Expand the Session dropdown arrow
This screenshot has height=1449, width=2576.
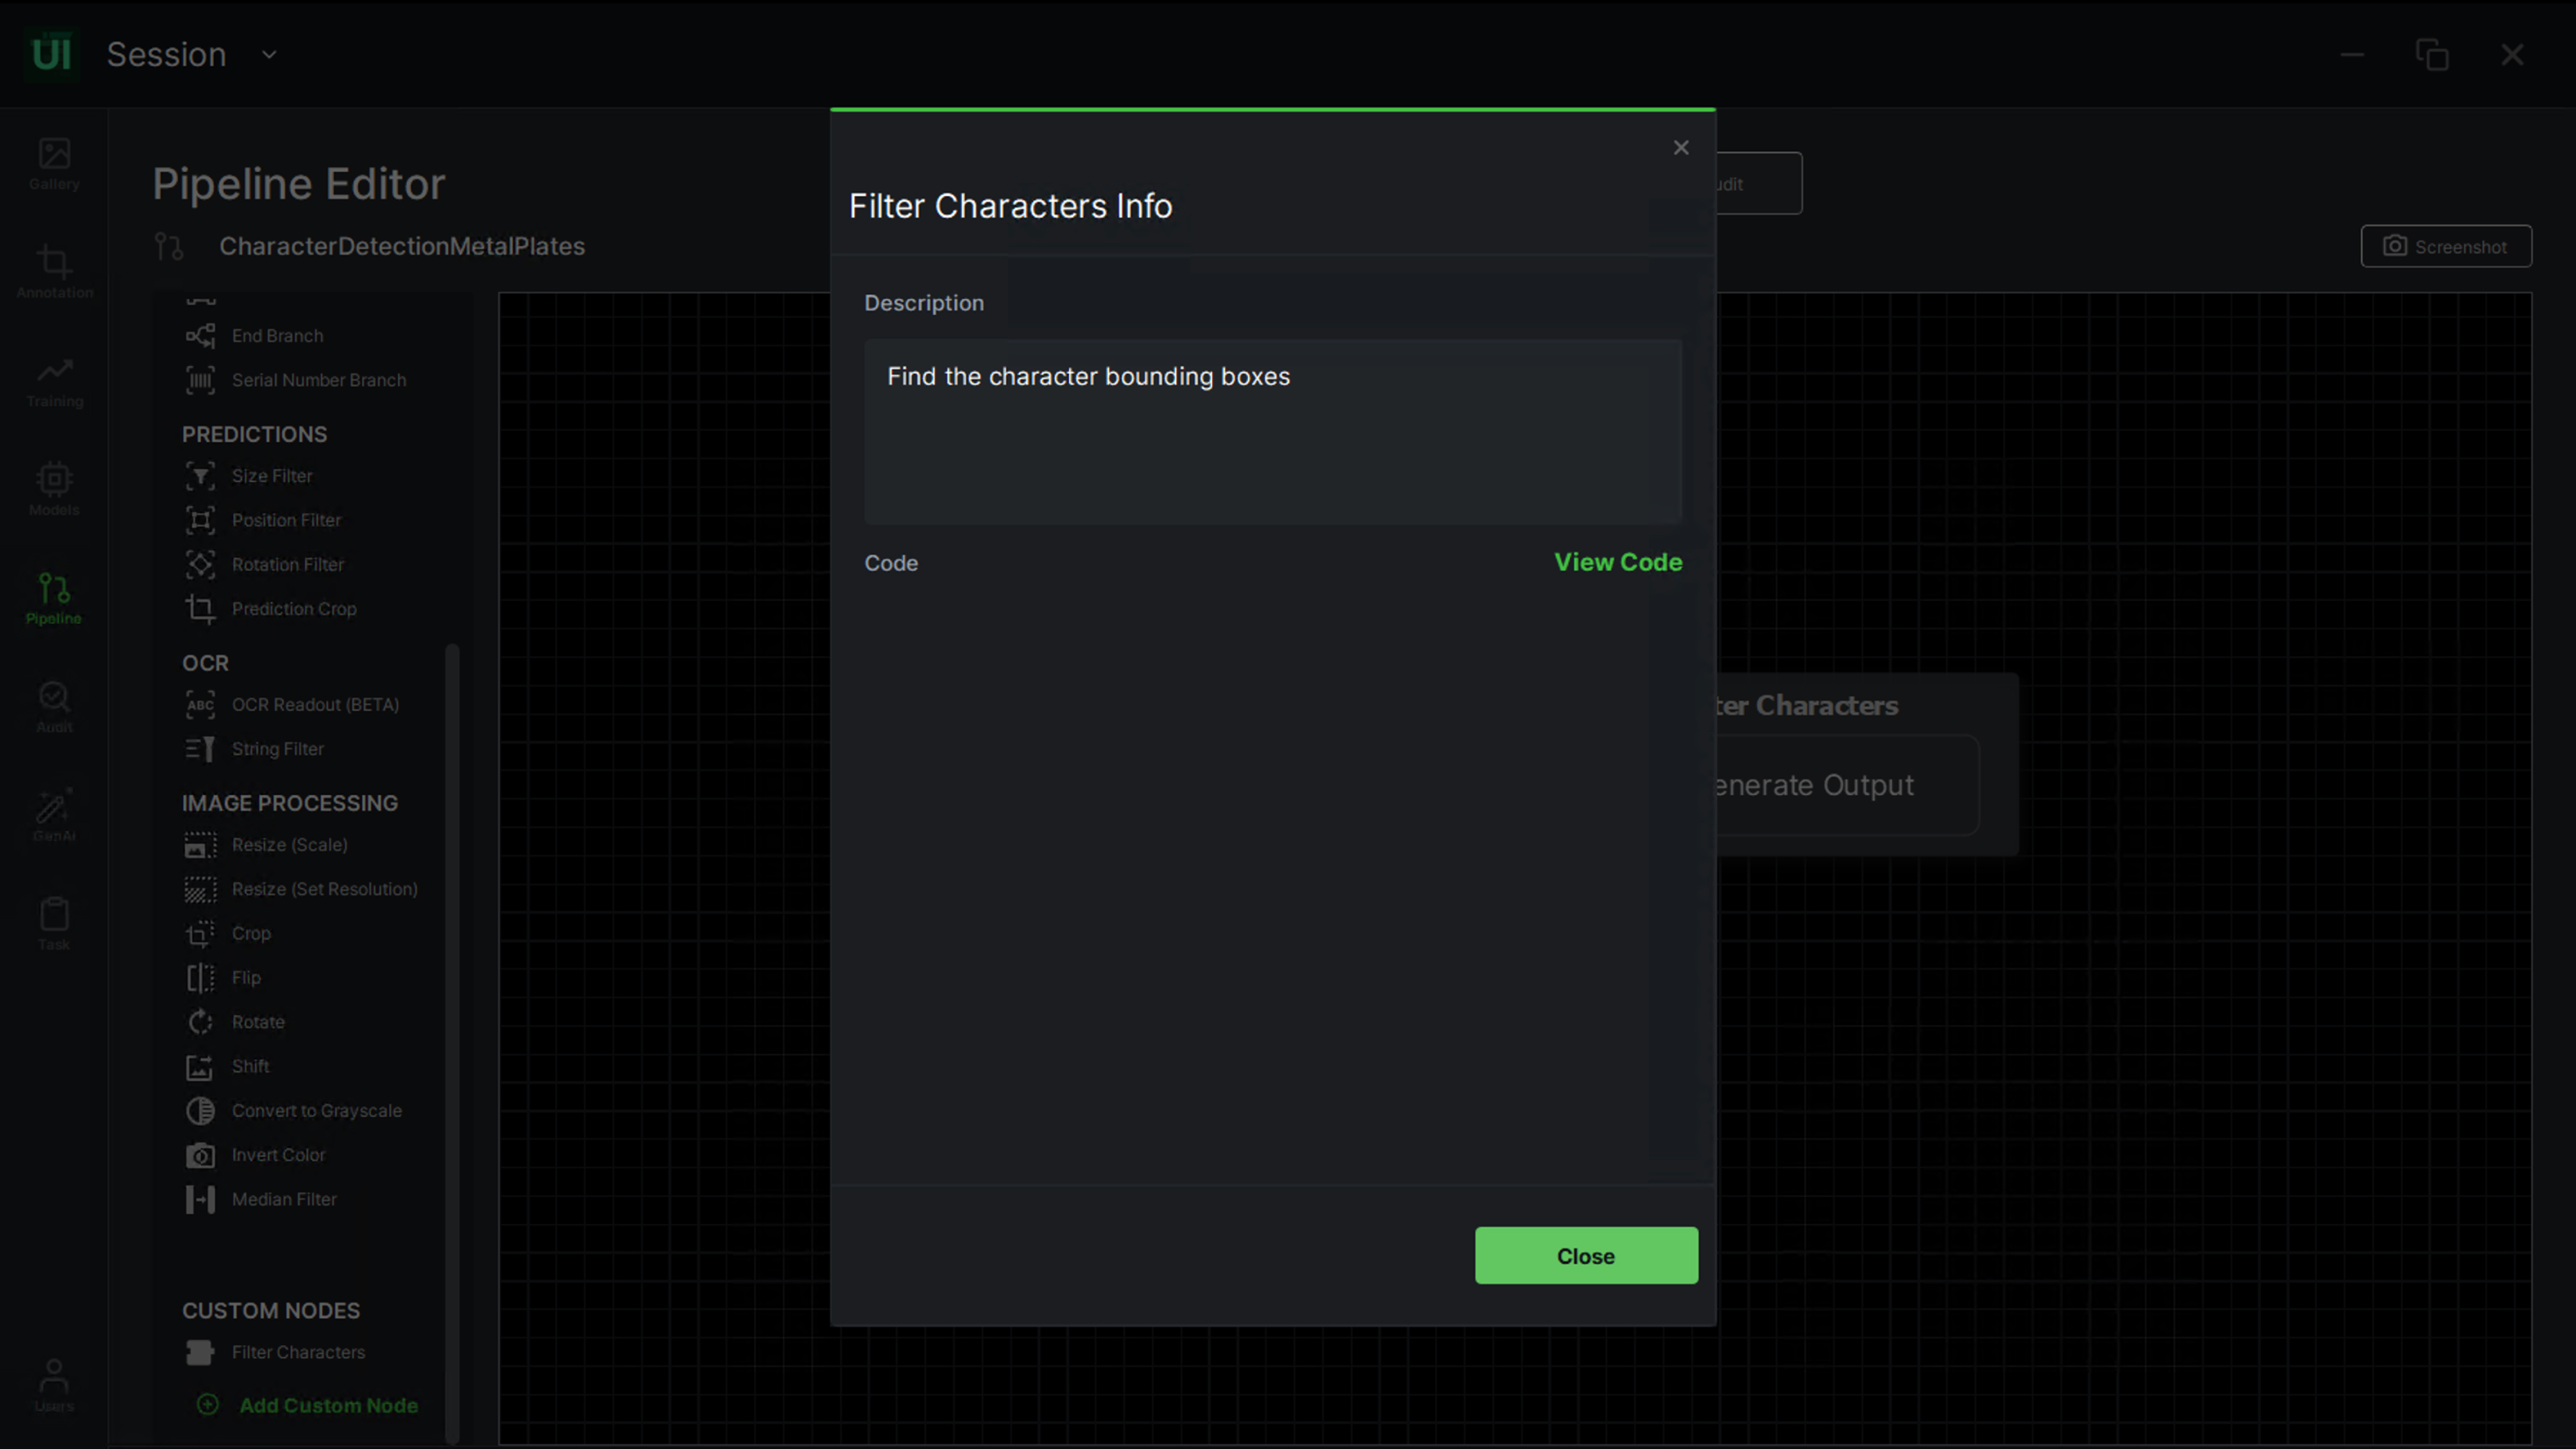(x=269, y=55)
